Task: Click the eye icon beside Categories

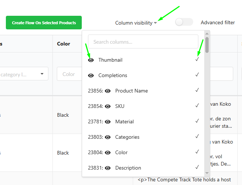Action: tap(108, 137)
